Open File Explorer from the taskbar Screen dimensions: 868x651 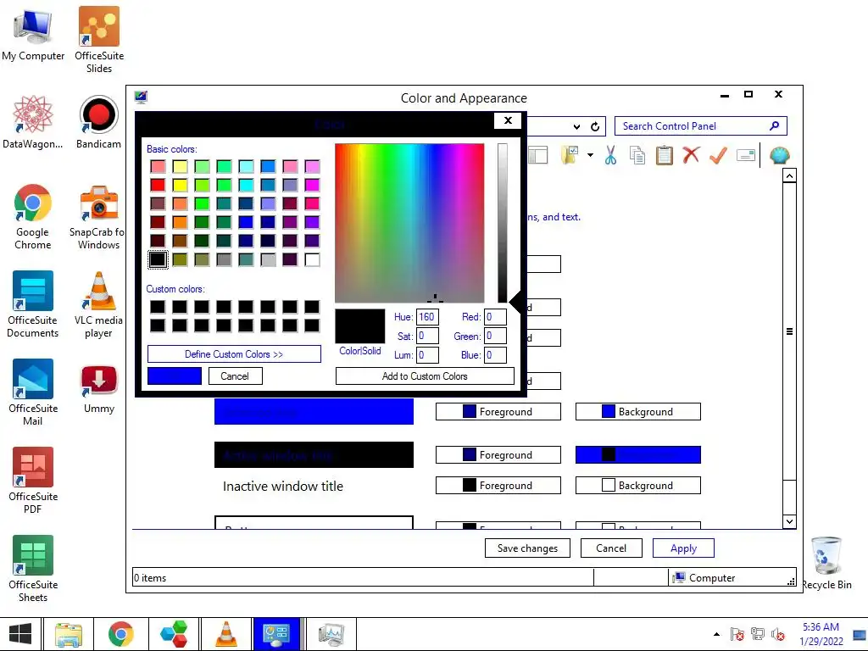pyautogui.click(x=69, y=634)
